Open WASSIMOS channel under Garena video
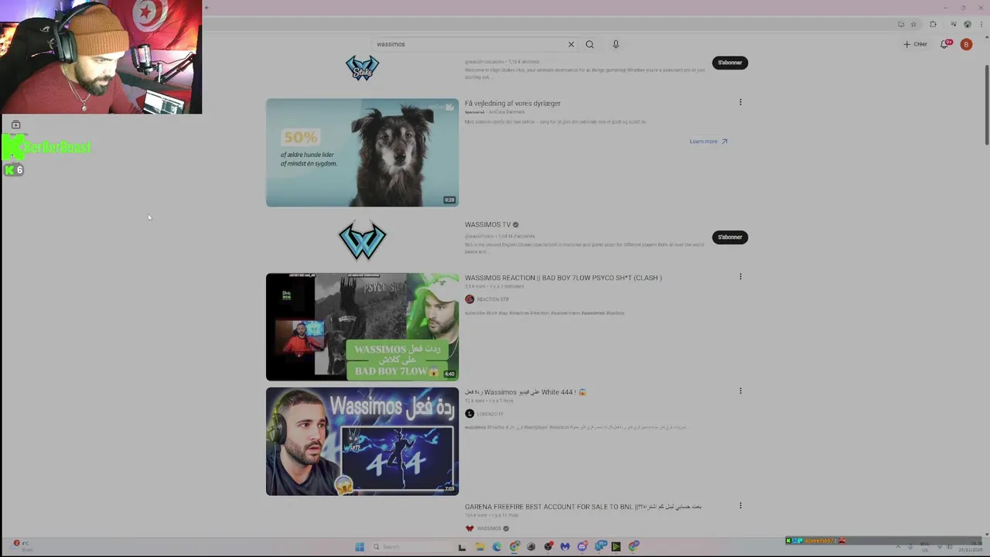Screen dimensions: 990x557 (489, 528)
